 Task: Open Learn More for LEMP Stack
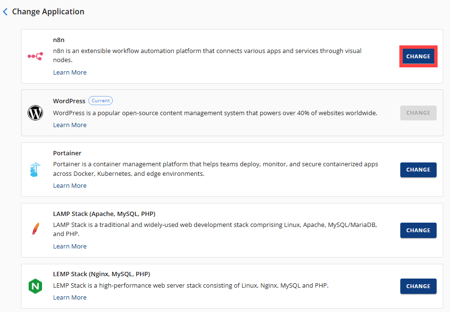70,297
